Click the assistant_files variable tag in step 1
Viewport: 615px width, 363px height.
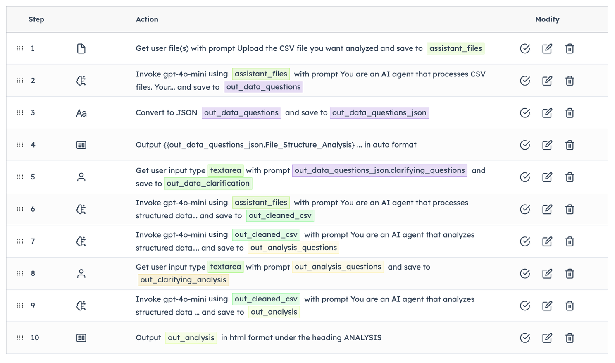[455, 48]
